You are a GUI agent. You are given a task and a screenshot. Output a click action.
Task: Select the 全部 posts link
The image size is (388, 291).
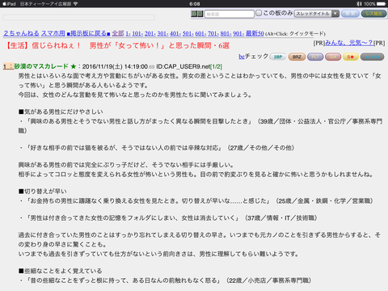118,33
